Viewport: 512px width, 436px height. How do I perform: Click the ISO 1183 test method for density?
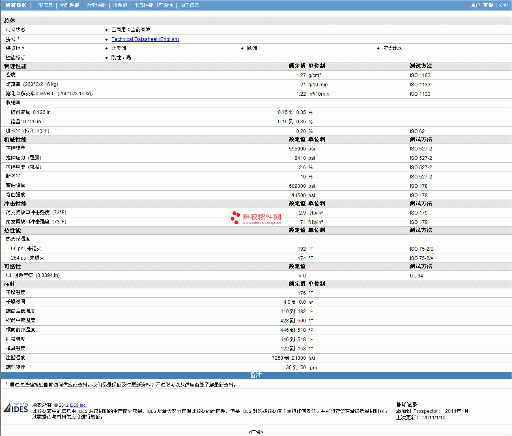419,75
